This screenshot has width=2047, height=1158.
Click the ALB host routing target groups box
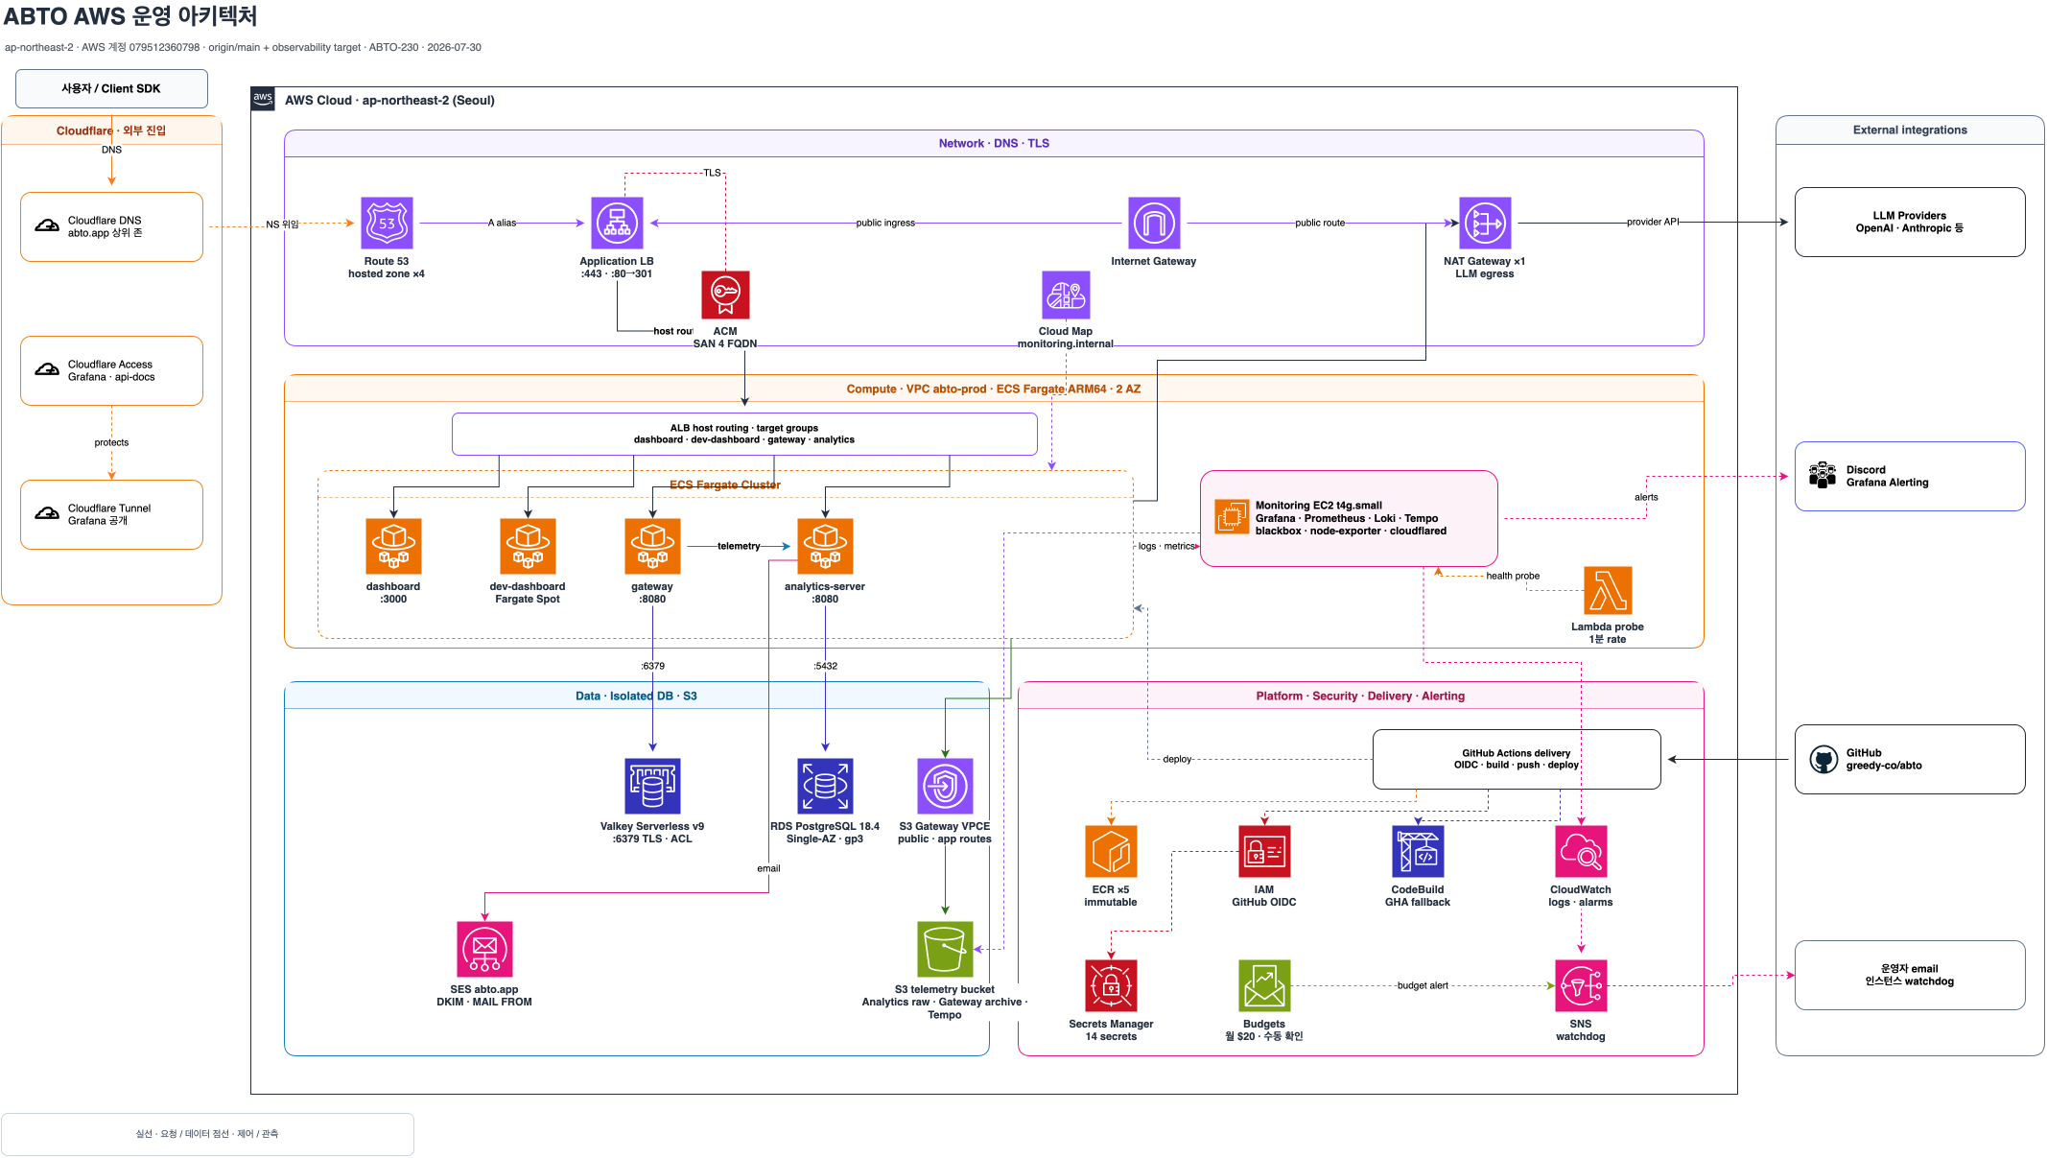pos(744,435)
